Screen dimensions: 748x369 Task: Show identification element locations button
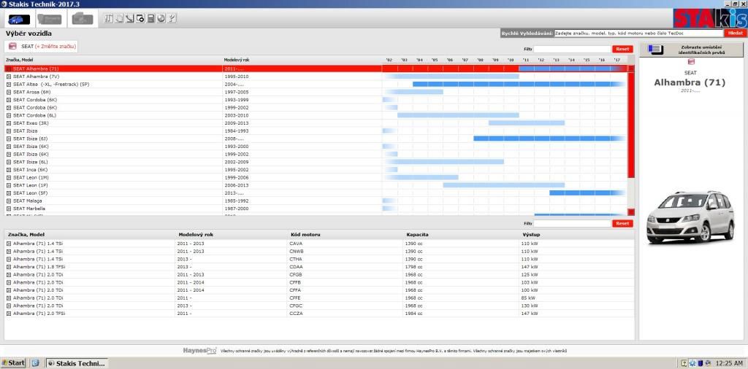[x=692, y=50]
